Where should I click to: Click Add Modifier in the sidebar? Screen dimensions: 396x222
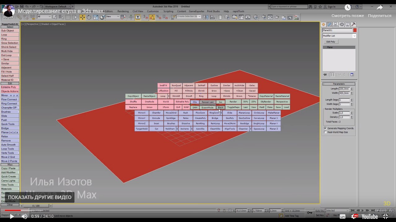(x=10, y=172)
